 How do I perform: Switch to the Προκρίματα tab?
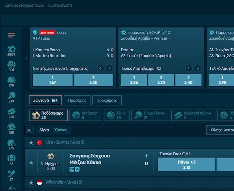point(107,100)
